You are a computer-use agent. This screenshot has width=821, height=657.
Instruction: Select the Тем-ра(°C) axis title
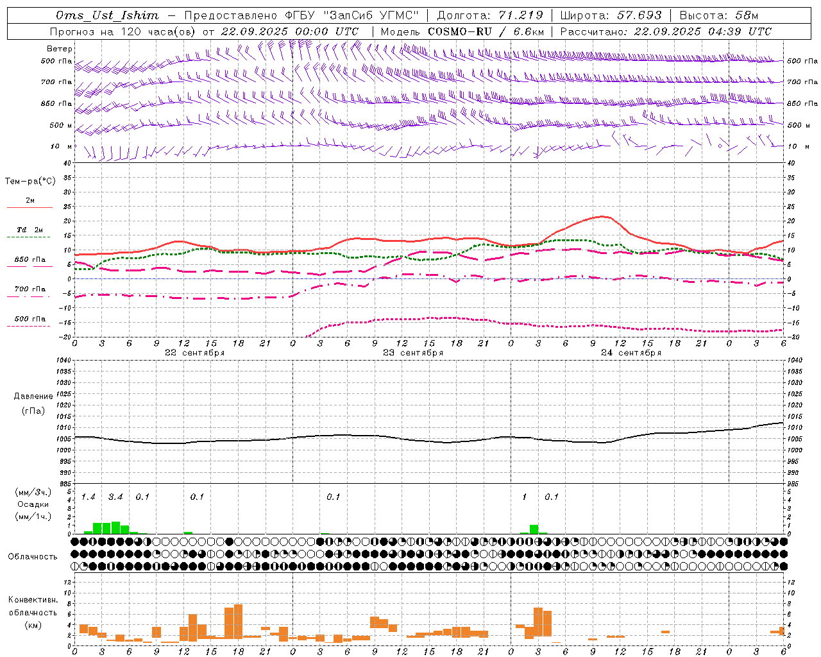pos(30,182)
